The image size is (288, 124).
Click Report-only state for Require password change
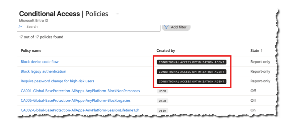tap(260, 81)
